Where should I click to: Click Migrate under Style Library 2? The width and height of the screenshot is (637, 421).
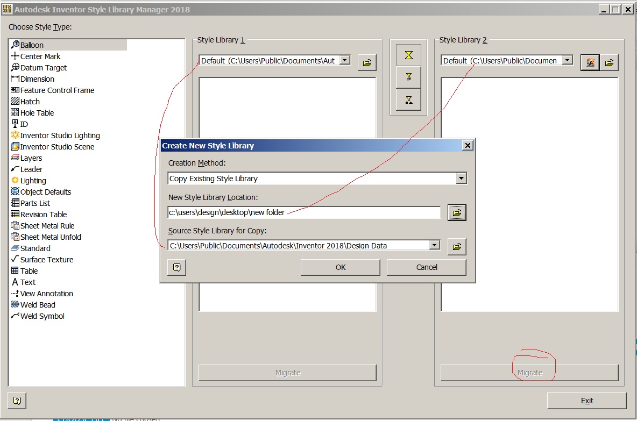(530, 373)
